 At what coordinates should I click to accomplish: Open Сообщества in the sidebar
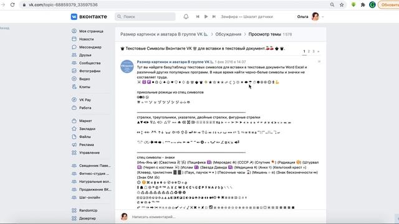90,63
